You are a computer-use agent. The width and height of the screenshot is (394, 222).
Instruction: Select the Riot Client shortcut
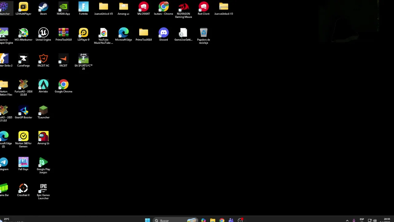click(203, 9)
